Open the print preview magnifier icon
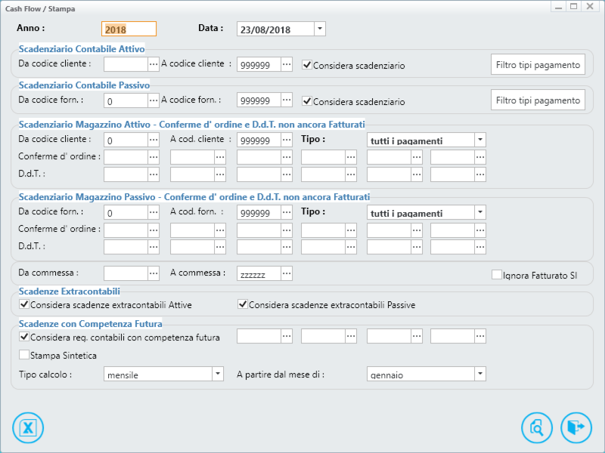The height and width of the screenshot is (453, 605). click(537, 427)
